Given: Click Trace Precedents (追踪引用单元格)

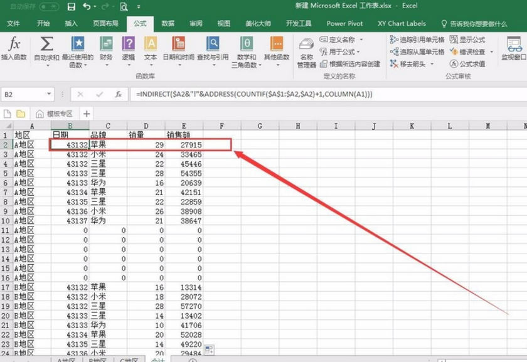Looking at the screenshot, I should [417, 40].
